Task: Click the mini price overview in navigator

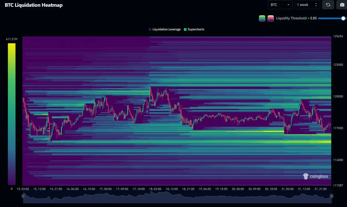Action: click(x=177, y=197)
